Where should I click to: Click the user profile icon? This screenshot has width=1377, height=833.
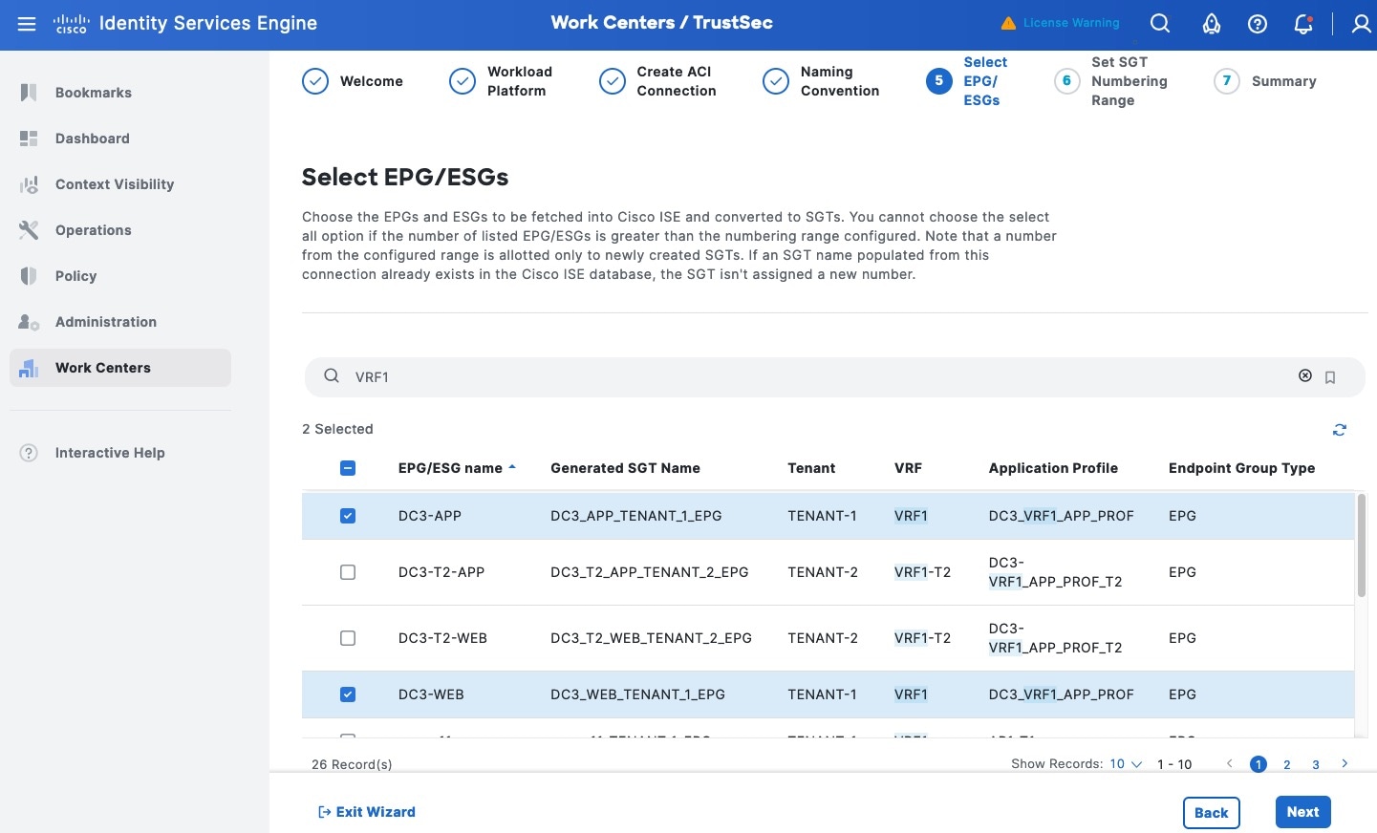[1361, 24]
